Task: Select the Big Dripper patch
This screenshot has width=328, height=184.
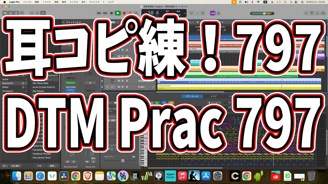Action: pyautogui.click(x=38, y=91)
